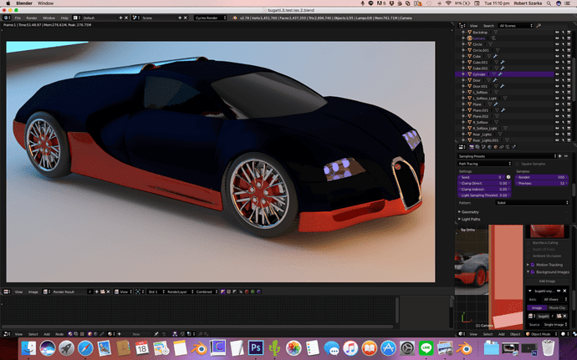Click the Render samples field
The height and width of the screenshot is (360, 577).
pyautogui.click(x=543, y=177)
